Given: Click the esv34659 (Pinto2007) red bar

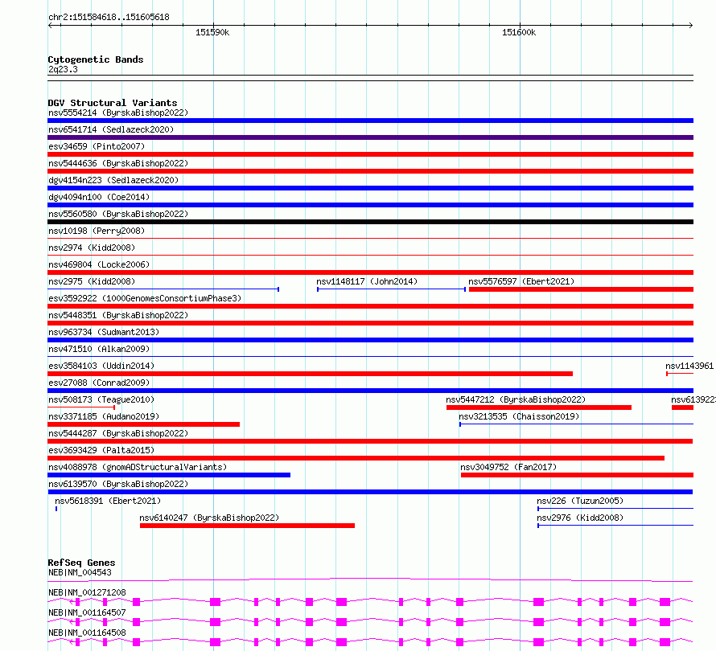Looking at the screenshot, I should (370, 154).
